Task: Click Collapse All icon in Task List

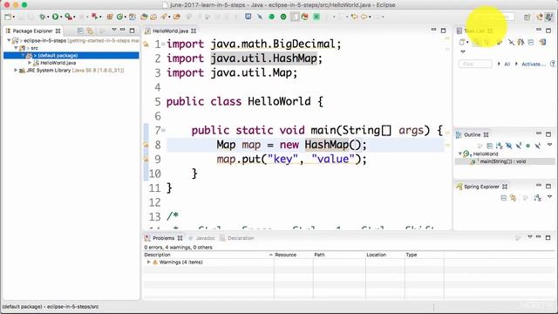Action: click(531, 43)
